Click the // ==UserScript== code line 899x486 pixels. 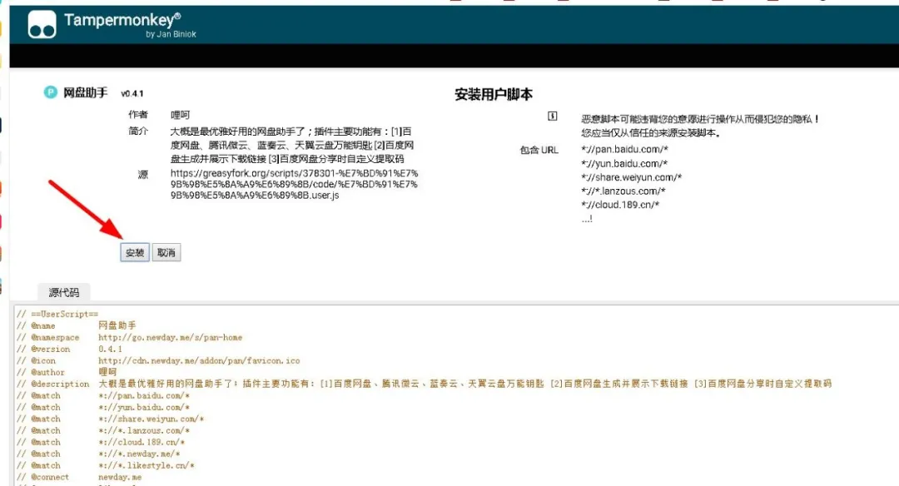coord(57,314)
